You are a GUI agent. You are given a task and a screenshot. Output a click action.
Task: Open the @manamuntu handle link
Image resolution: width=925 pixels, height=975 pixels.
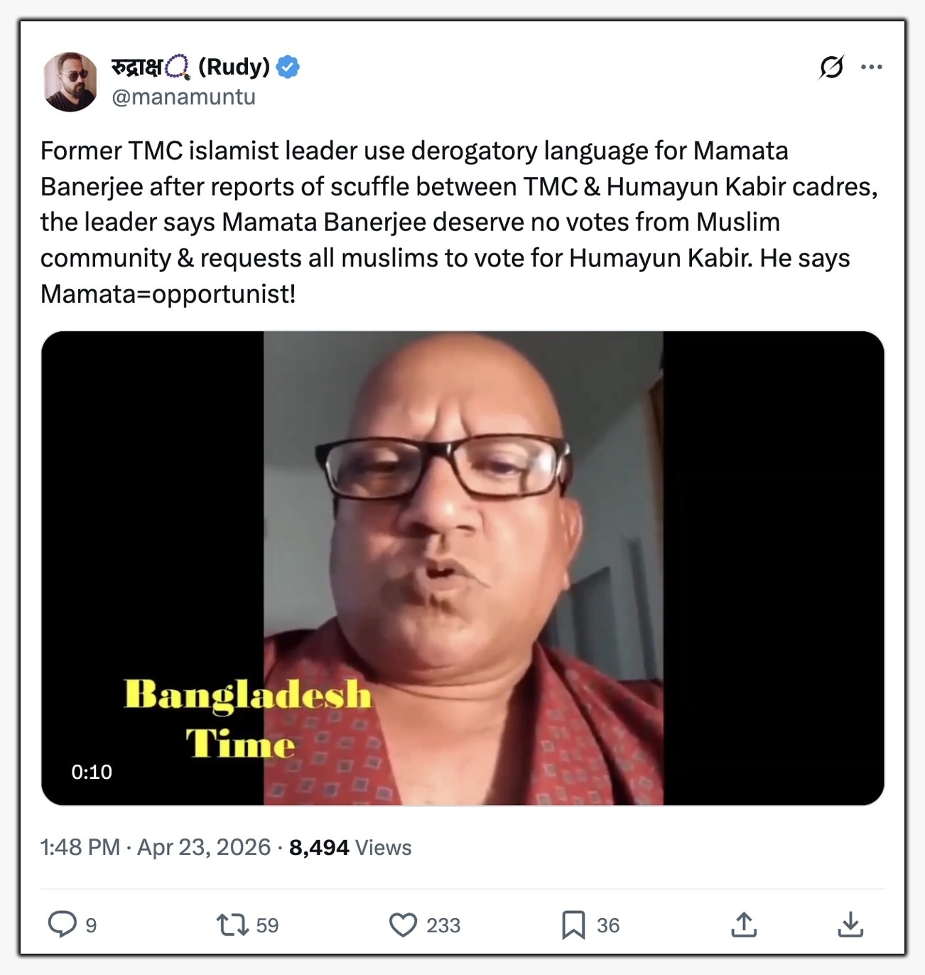click(183, 97)
